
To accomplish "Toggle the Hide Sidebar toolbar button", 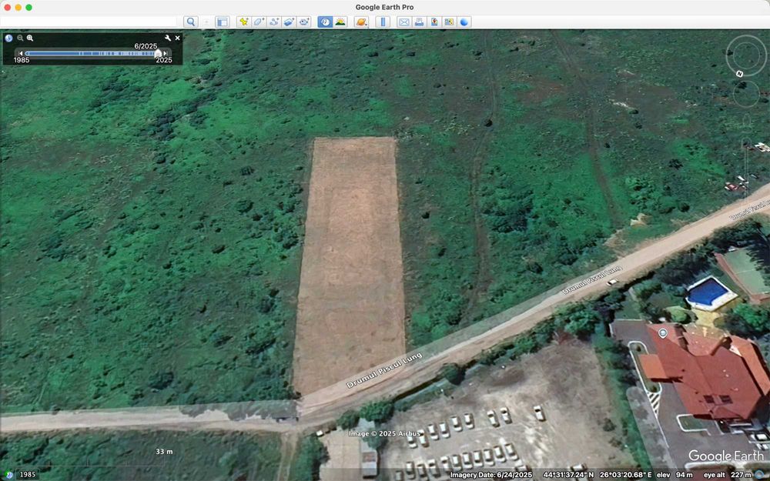I will pyautogui.click(x=223, y=22).
